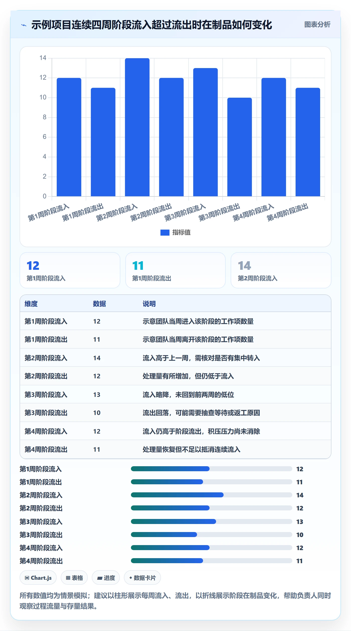Click description 流入仍高于阶段流出，积压压力尚未消除

201,431
